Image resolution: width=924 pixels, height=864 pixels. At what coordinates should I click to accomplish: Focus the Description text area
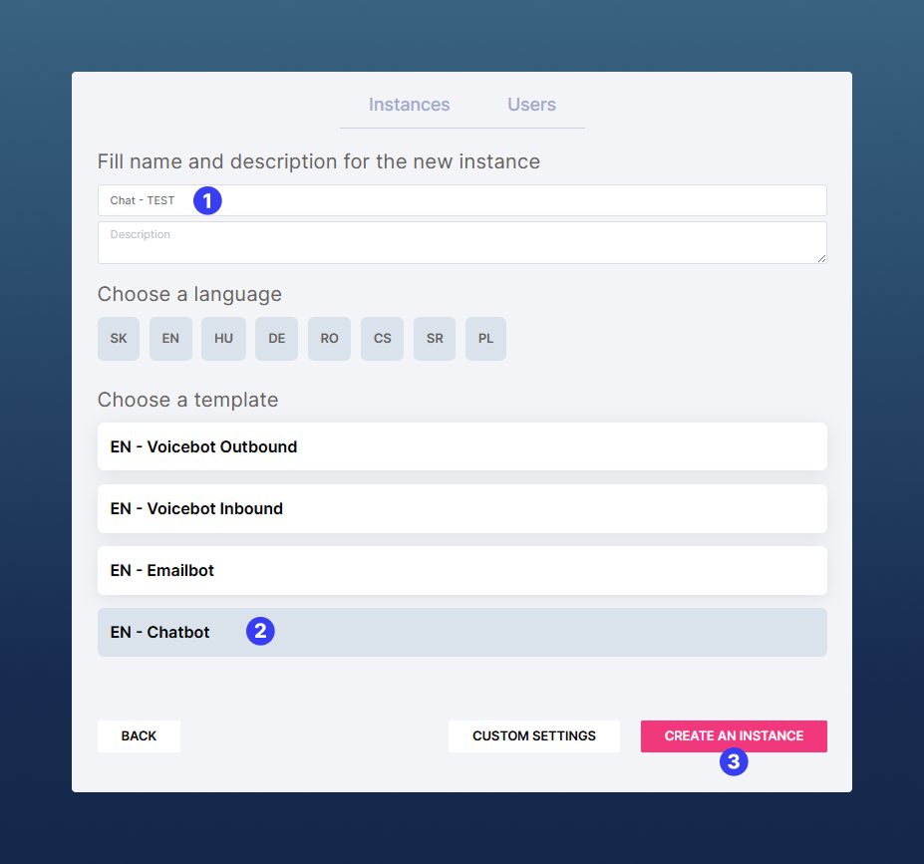(x=462, y=242)
